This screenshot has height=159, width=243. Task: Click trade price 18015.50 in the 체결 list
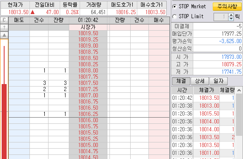(x=209, y=114)
